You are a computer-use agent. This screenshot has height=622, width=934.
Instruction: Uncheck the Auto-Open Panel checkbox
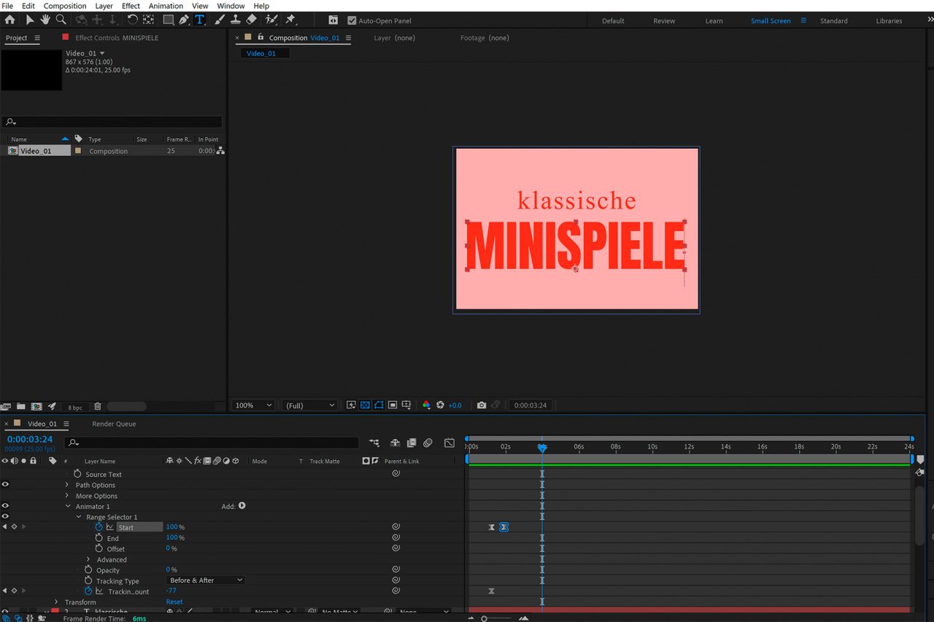click(x=352, y=21)
